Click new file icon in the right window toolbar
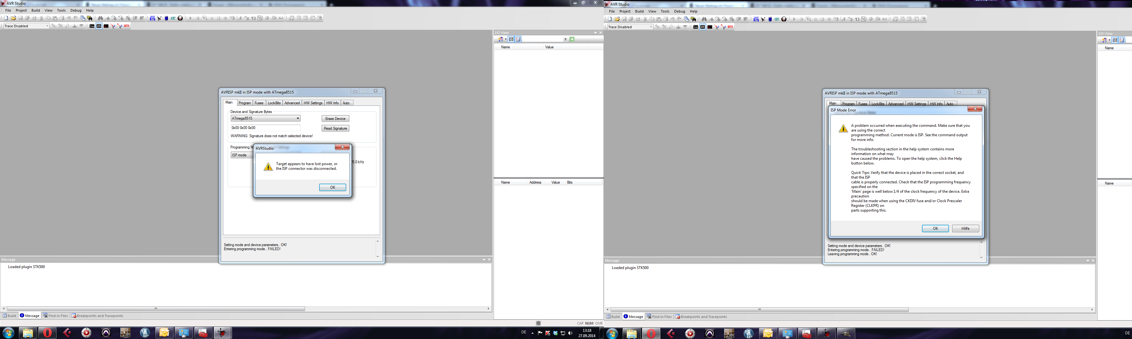This screenshot has height=339, width=1132. point(610,19)
